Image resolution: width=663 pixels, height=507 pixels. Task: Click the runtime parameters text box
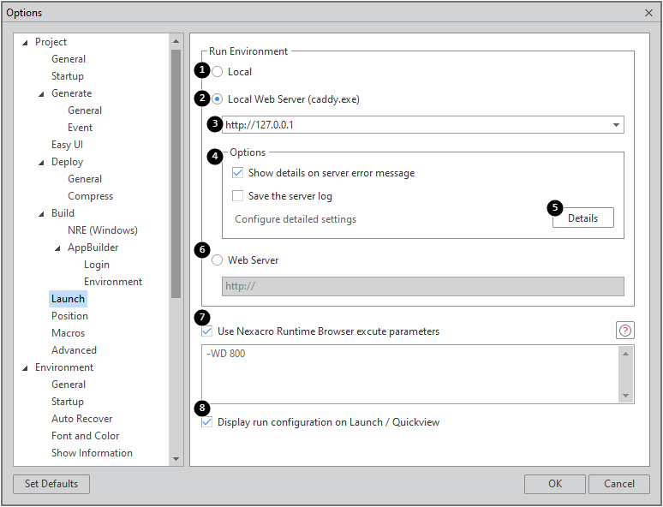(411, 373)
